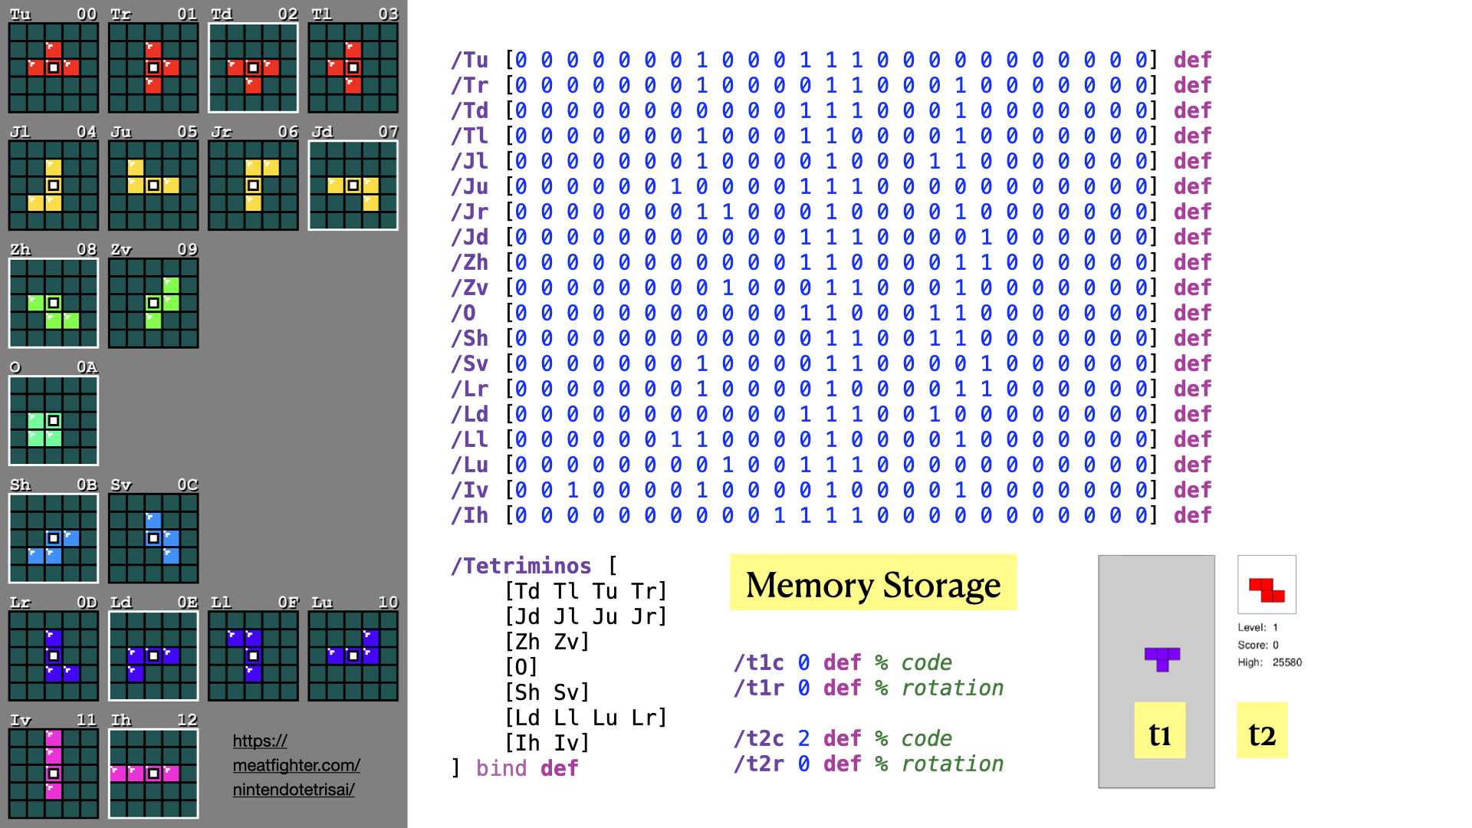Select the Ih 12 magenta tetrimino thumbnail
The width and height of the screenshot is (1472, 828).
[x=153, y=774]
